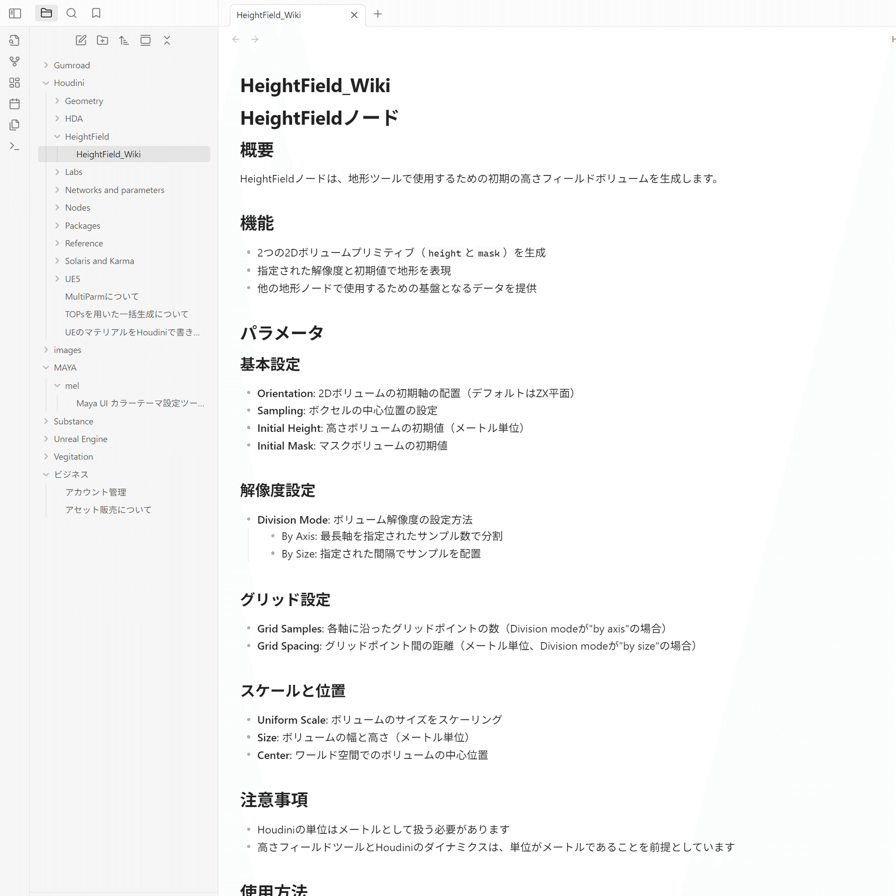This screenshot has height=896, width=896.
Task: Navigate back with the left arrow
Action: (x=236, y=39)
